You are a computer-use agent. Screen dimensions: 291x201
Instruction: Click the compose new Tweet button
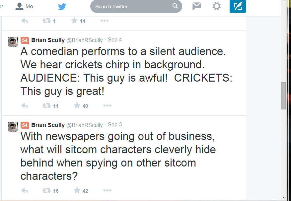[x=238, y=6]
